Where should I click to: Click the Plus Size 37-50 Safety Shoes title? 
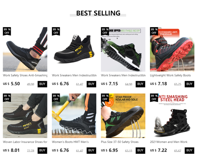point(120,142)
